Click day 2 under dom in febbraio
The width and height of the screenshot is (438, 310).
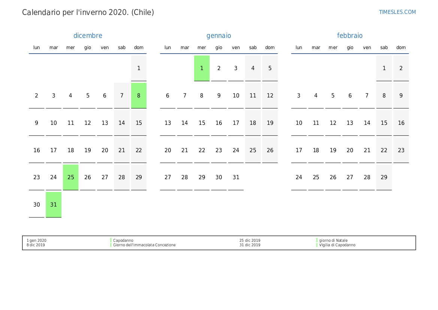coord(401,68)
